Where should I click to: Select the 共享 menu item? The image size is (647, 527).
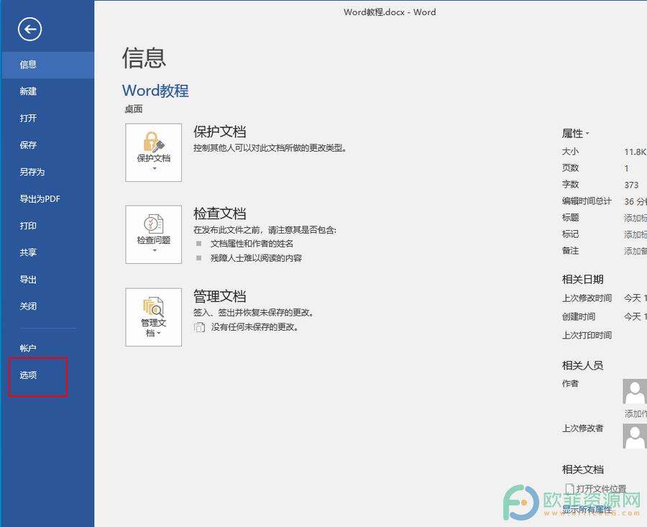47,252
